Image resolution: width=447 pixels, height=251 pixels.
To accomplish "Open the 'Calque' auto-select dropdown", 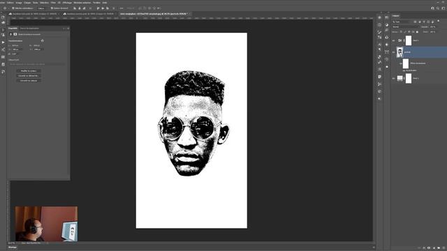I will [x=43, y=8].
